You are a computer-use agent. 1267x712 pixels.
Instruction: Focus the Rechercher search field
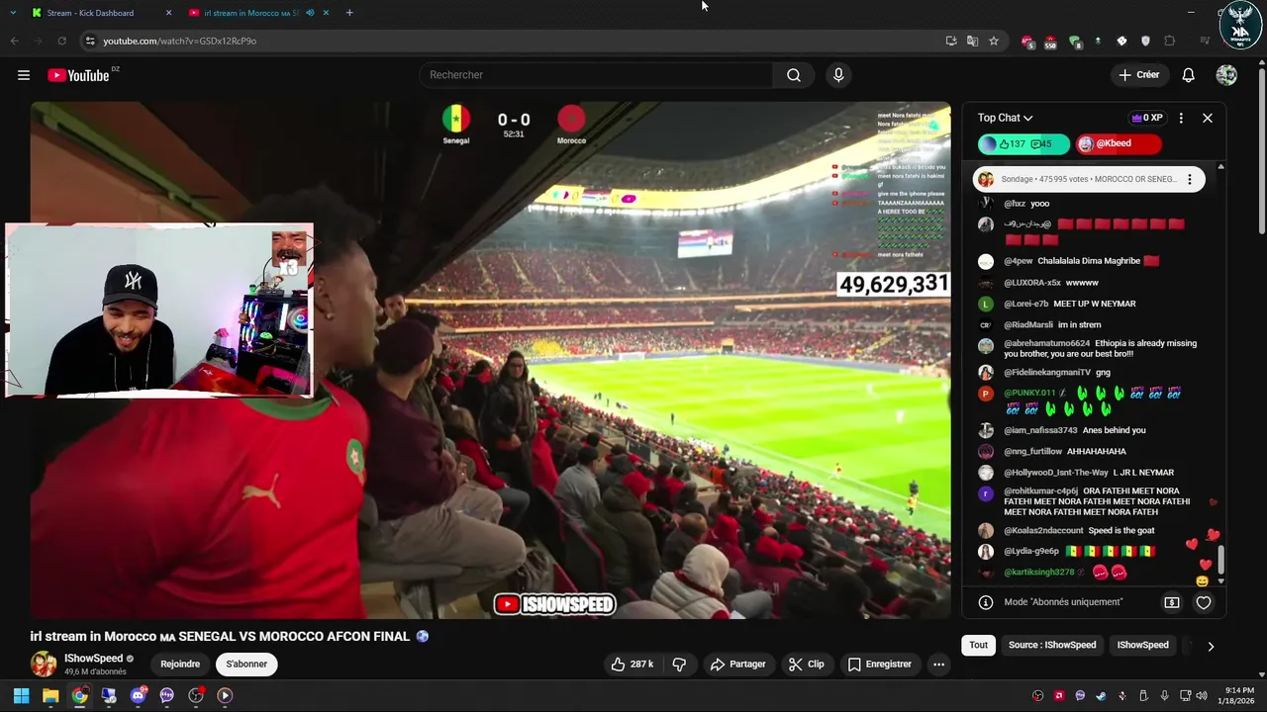(x=597, y=75)
